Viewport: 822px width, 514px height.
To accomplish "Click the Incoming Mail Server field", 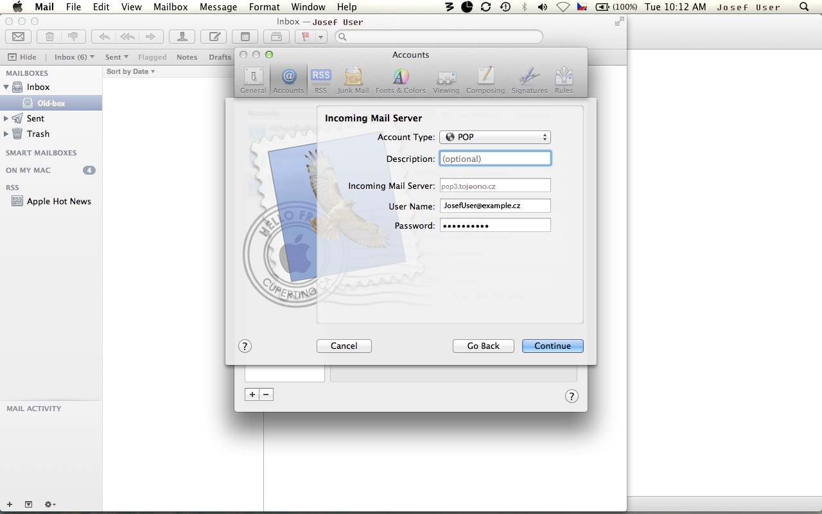I will (x=495, y=186).
